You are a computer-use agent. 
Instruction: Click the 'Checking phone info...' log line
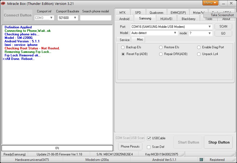click(x=22, y=34)
